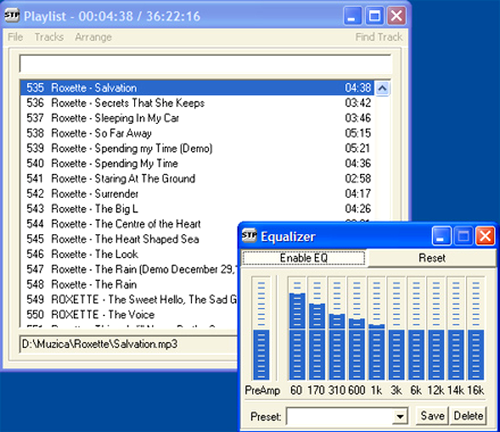Select track 537 Sleeping In My Car

pyautogui.click(x=198, y=118)
